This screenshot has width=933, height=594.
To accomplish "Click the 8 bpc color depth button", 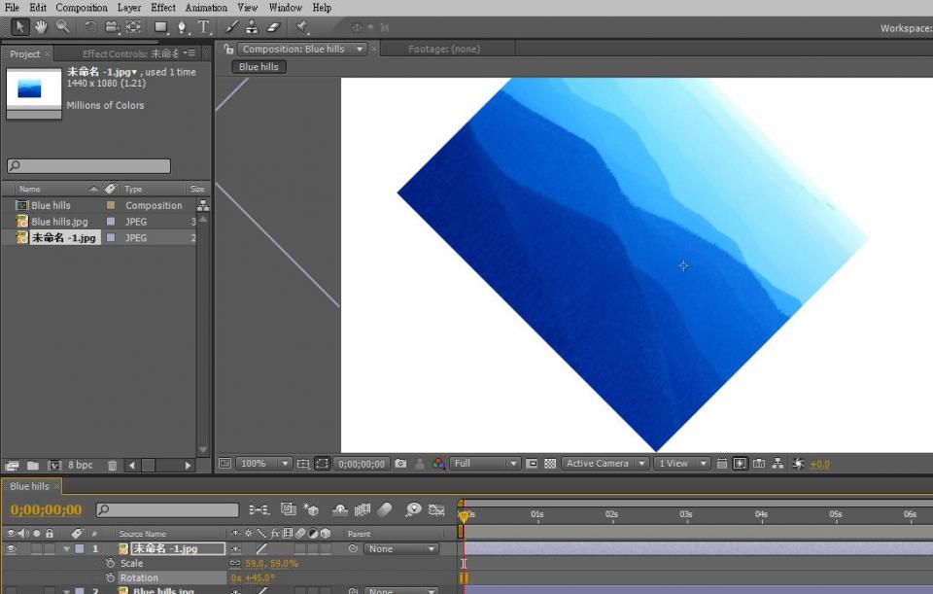I will point(81,466).
